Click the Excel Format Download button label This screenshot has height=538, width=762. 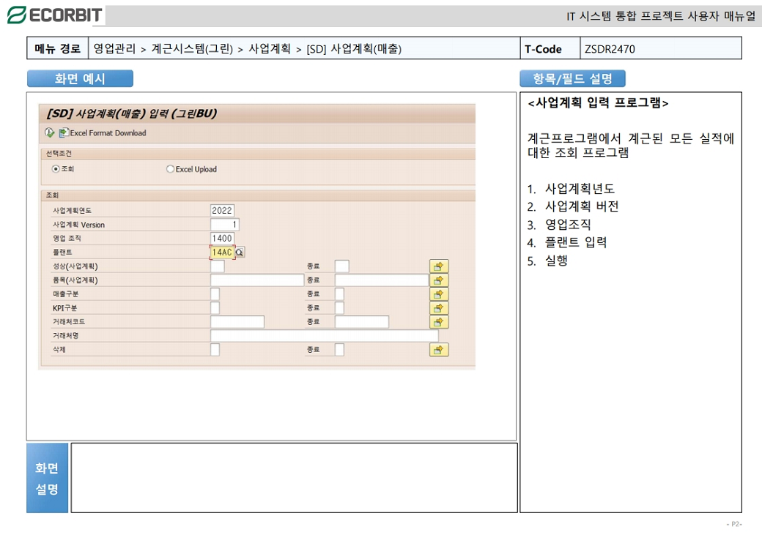108,133
